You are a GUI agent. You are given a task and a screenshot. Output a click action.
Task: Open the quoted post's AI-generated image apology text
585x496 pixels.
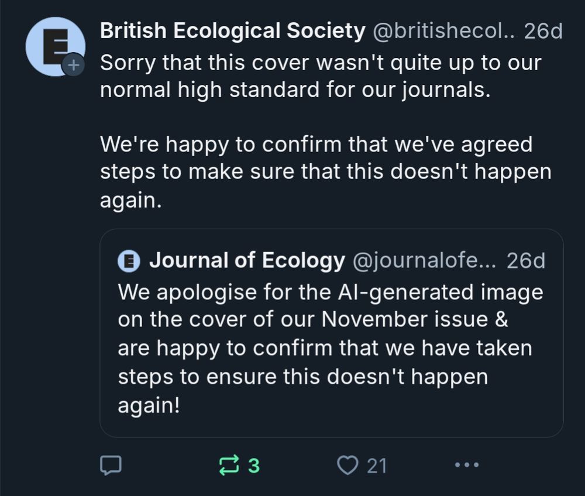click(x=330, y=292)
